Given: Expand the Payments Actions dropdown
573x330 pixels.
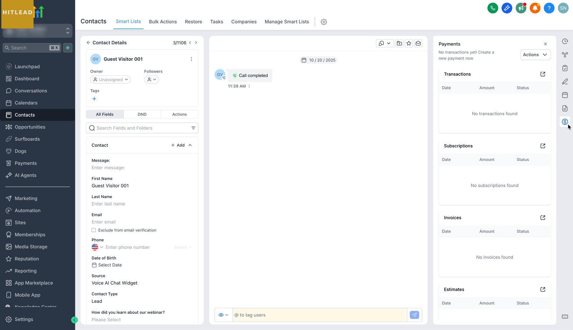Looking at the screenshot, I should click(x=535, y=55).
